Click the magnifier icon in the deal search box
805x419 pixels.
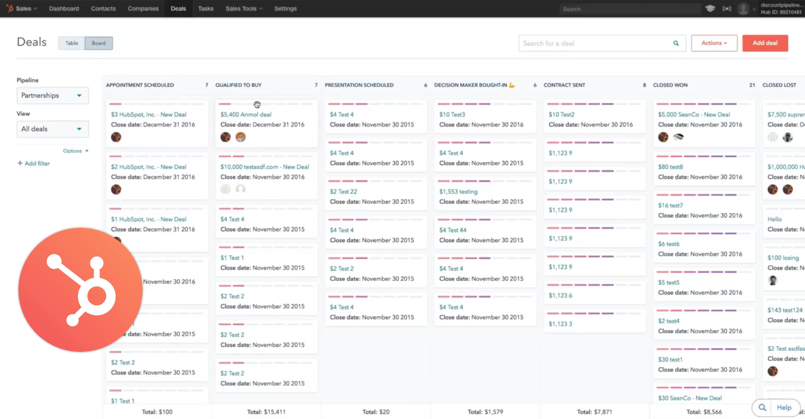pyautogui.click(x=676, y=43)
